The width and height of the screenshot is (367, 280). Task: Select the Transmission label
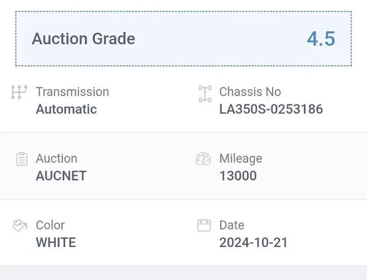pos(72,91)
